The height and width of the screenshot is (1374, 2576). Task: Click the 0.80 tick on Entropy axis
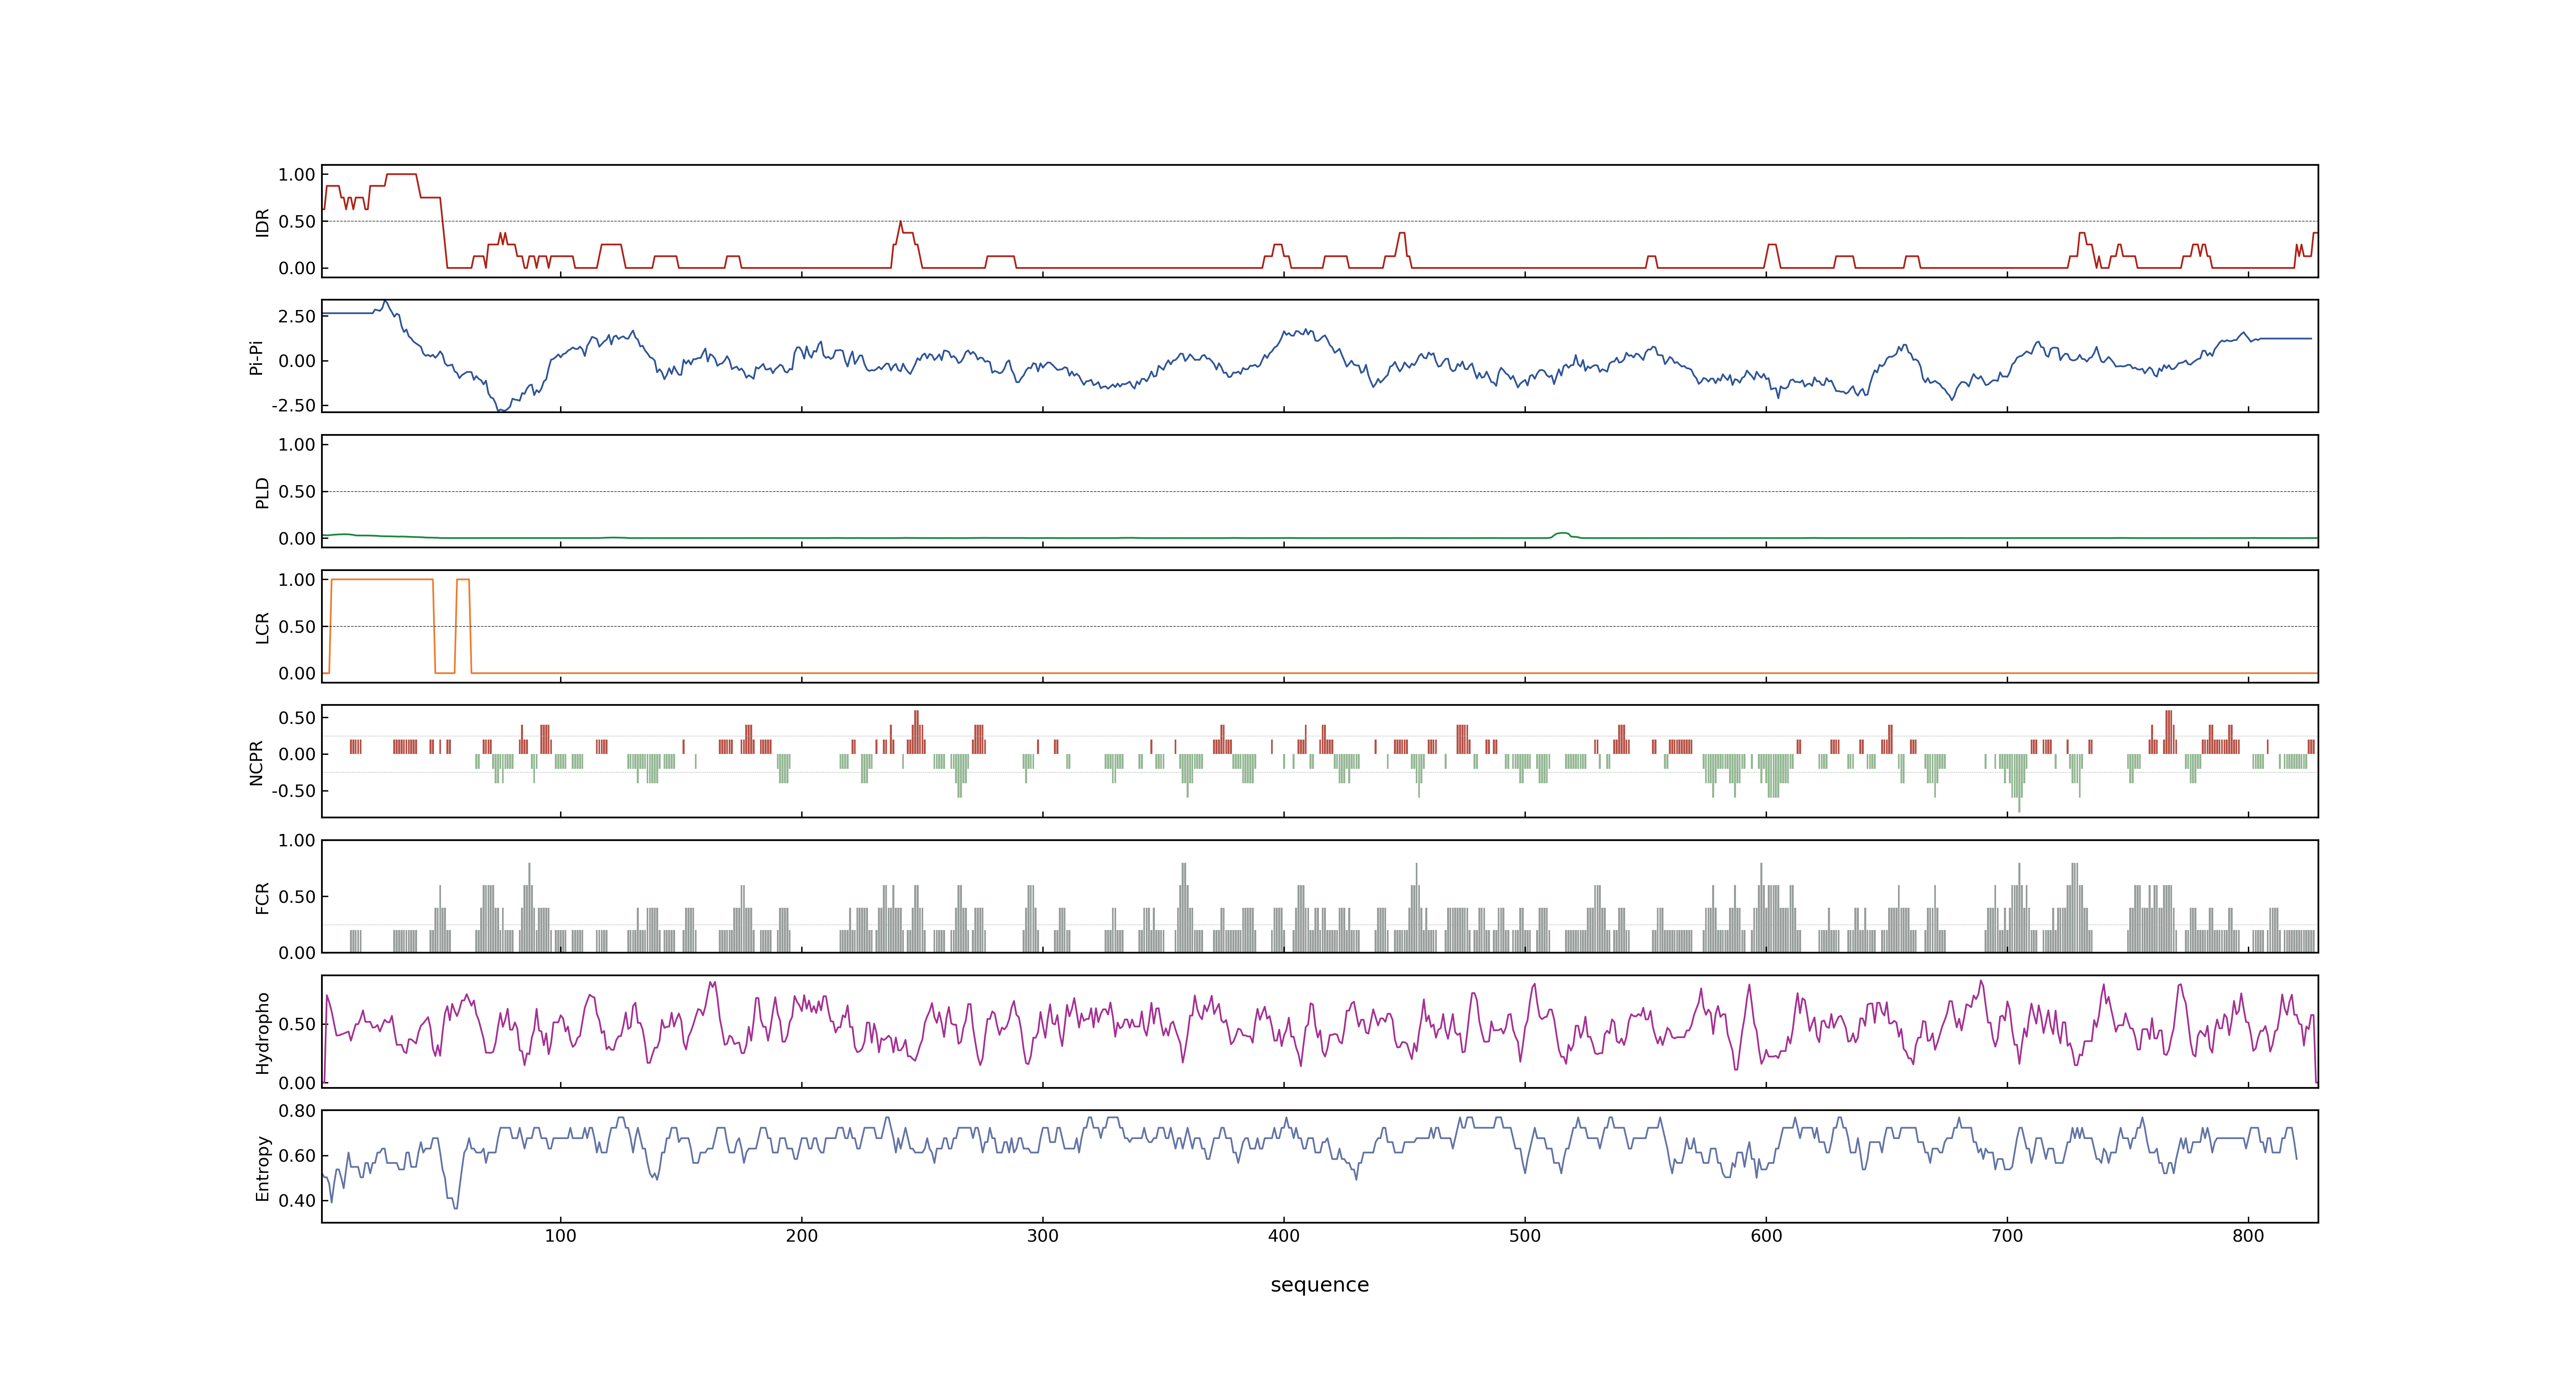coord(297,1110)
